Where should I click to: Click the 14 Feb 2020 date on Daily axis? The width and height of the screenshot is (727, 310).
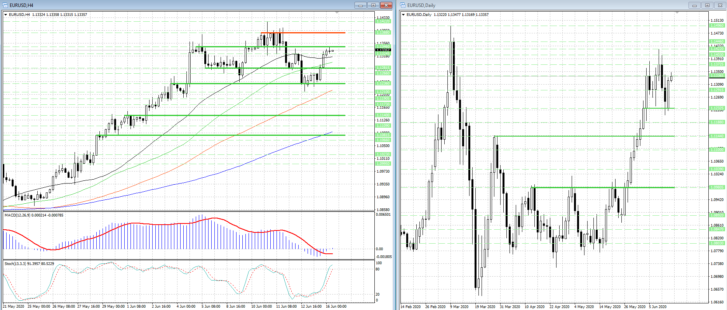(410, 307)
